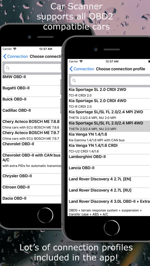150x266 pixels.
Task: Select BMW OBD-II profile
Action: [31, 80]
